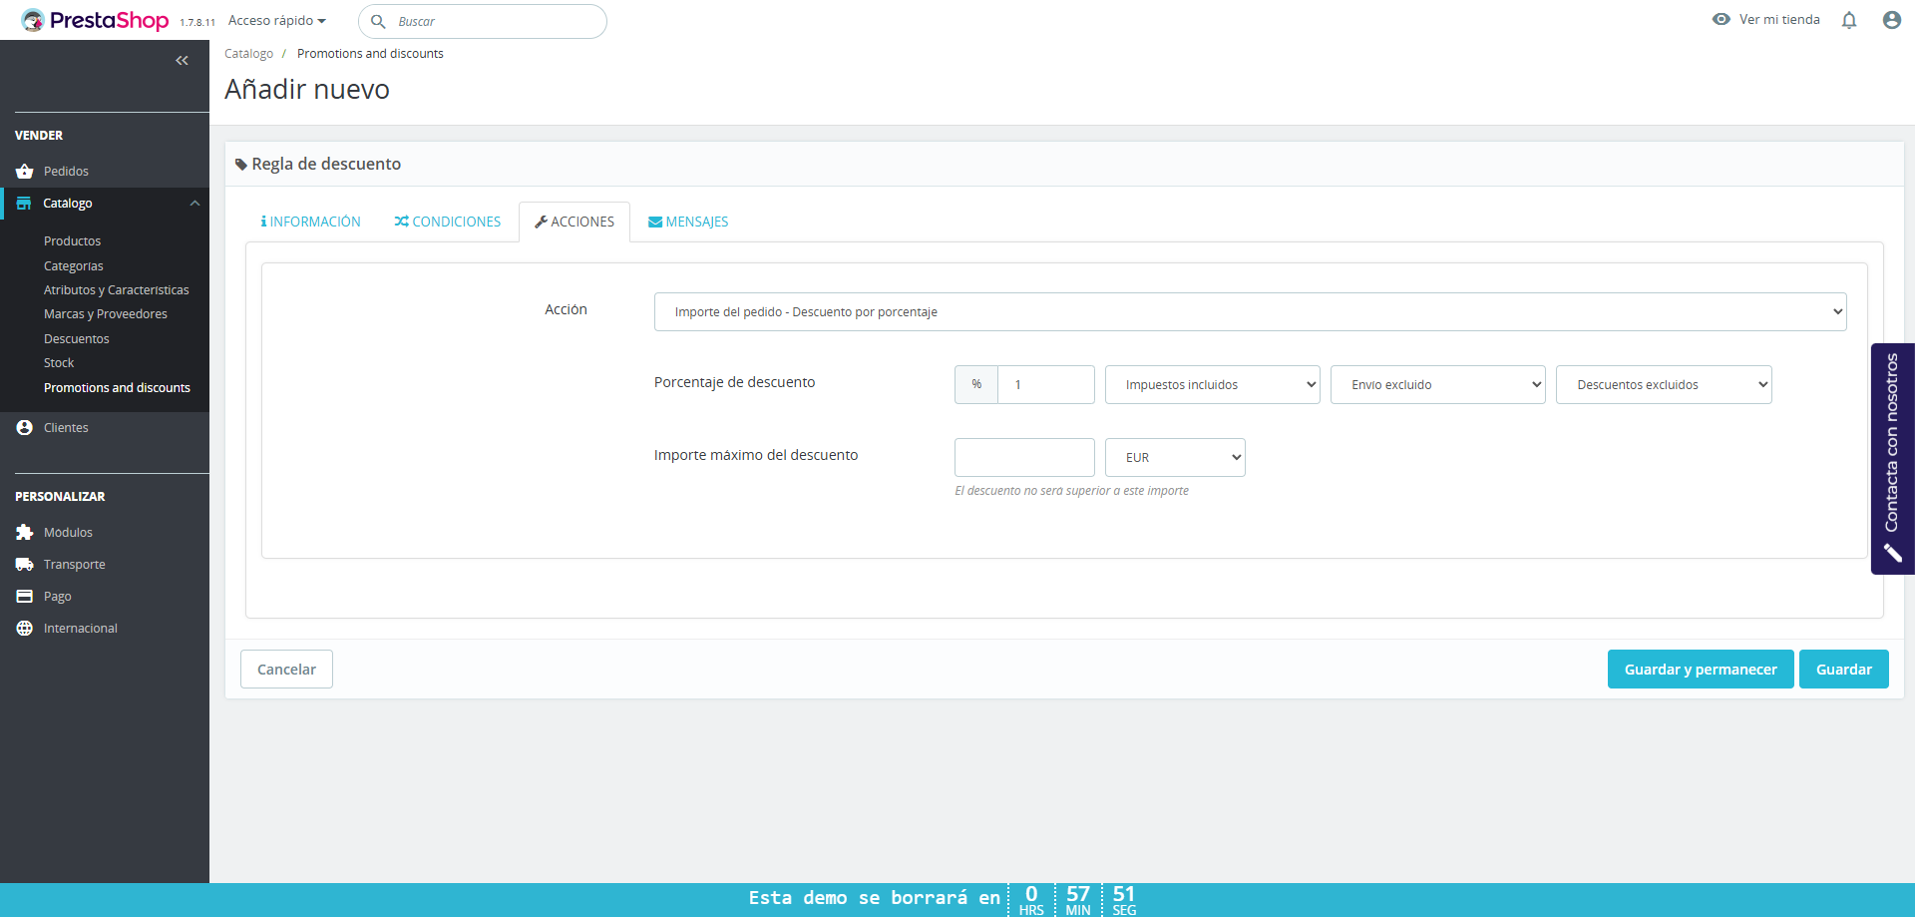Open the user profile avatar icon
The width and height of the screenshot is (1915, 917).
click(1891, 20)
